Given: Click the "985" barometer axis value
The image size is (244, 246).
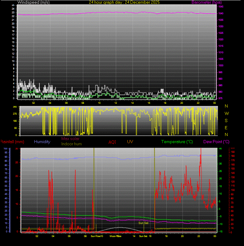Looking at the screenshot, I should tap(220, 85).
